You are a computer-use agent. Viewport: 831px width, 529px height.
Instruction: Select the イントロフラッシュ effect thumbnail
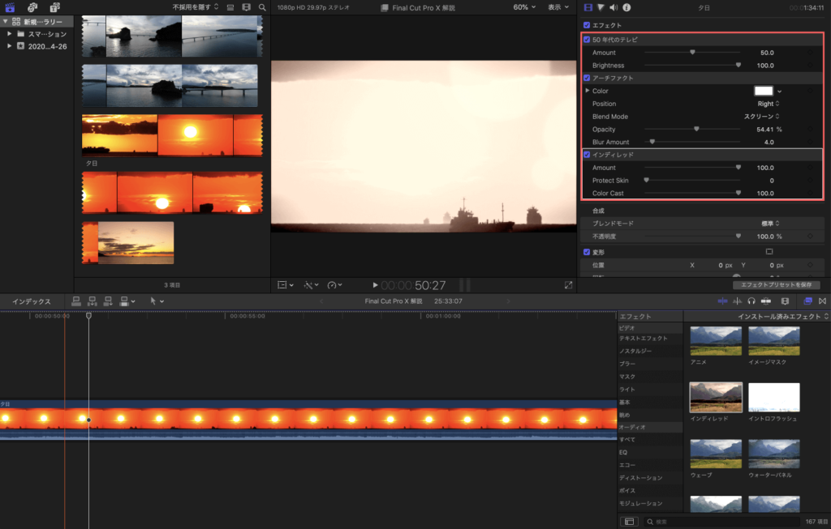tap(773, 397)
